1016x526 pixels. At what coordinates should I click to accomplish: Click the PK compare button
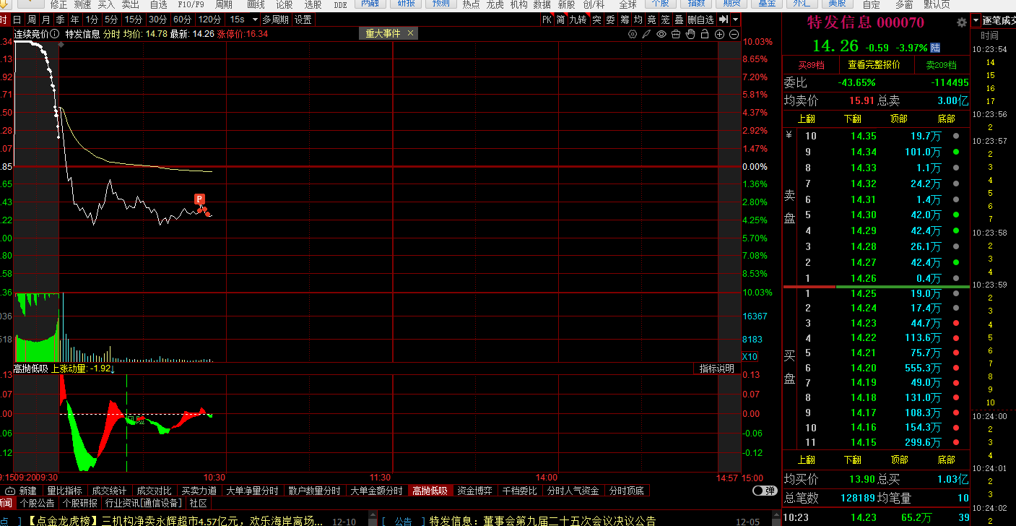point(547,20)
